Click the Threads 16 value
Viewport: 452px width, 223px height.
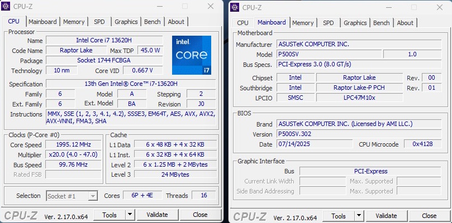pyautogui.click(x=204, y=195)
